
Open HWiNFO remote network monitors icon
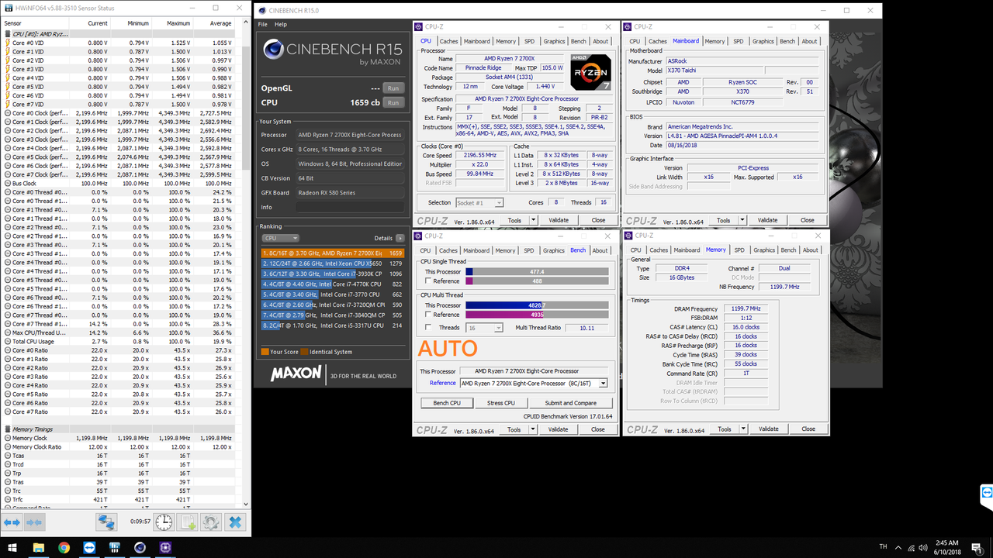point(106,522)
